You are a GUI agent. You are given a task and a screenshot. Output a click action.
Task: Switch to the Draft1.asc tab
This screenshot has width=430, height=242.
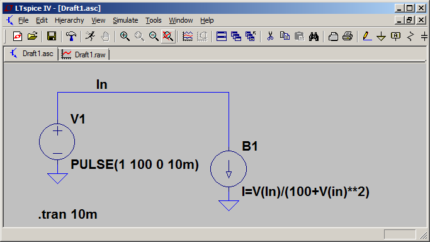[31, 54]
